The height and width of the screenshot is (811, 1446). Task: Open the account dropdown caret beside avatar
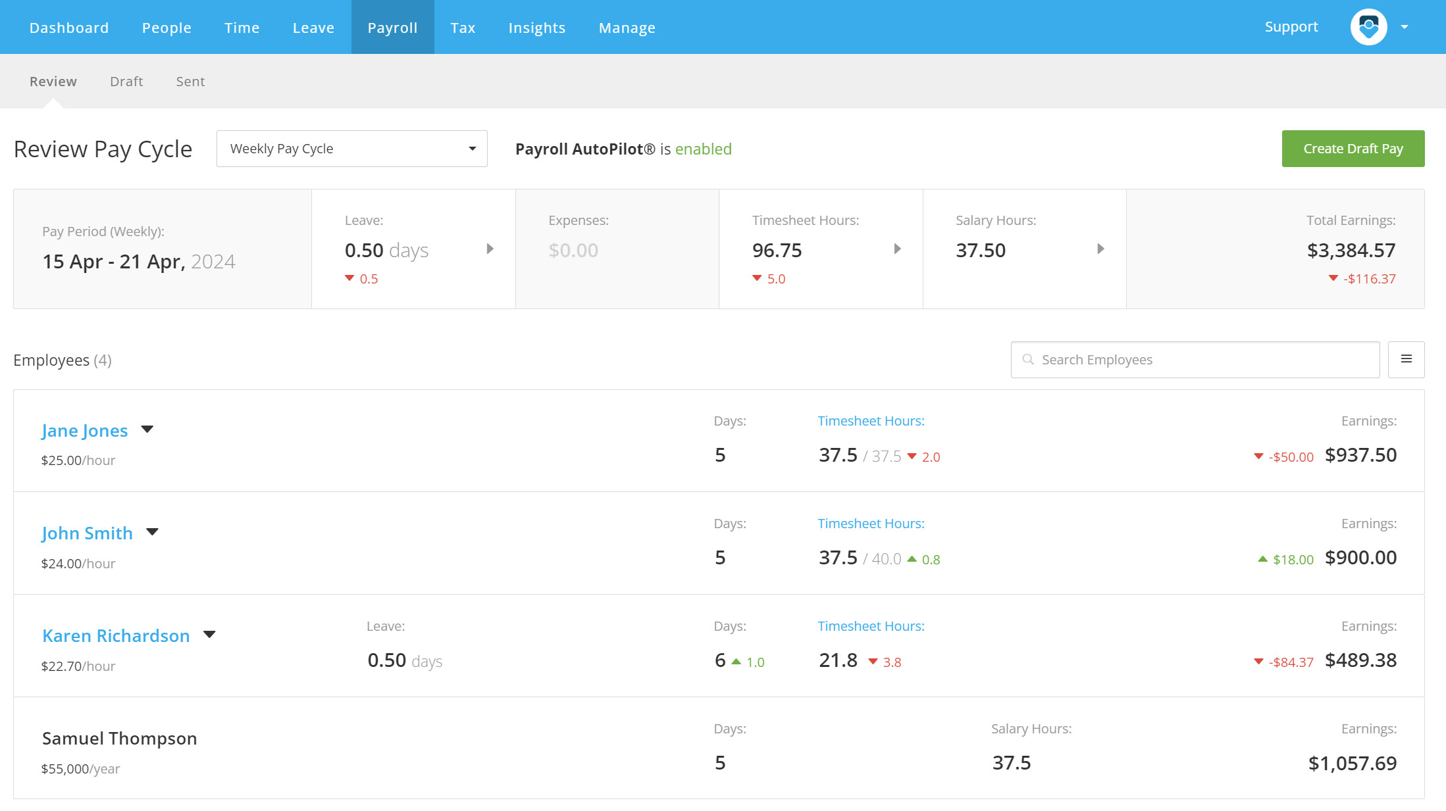(1405, 27)
